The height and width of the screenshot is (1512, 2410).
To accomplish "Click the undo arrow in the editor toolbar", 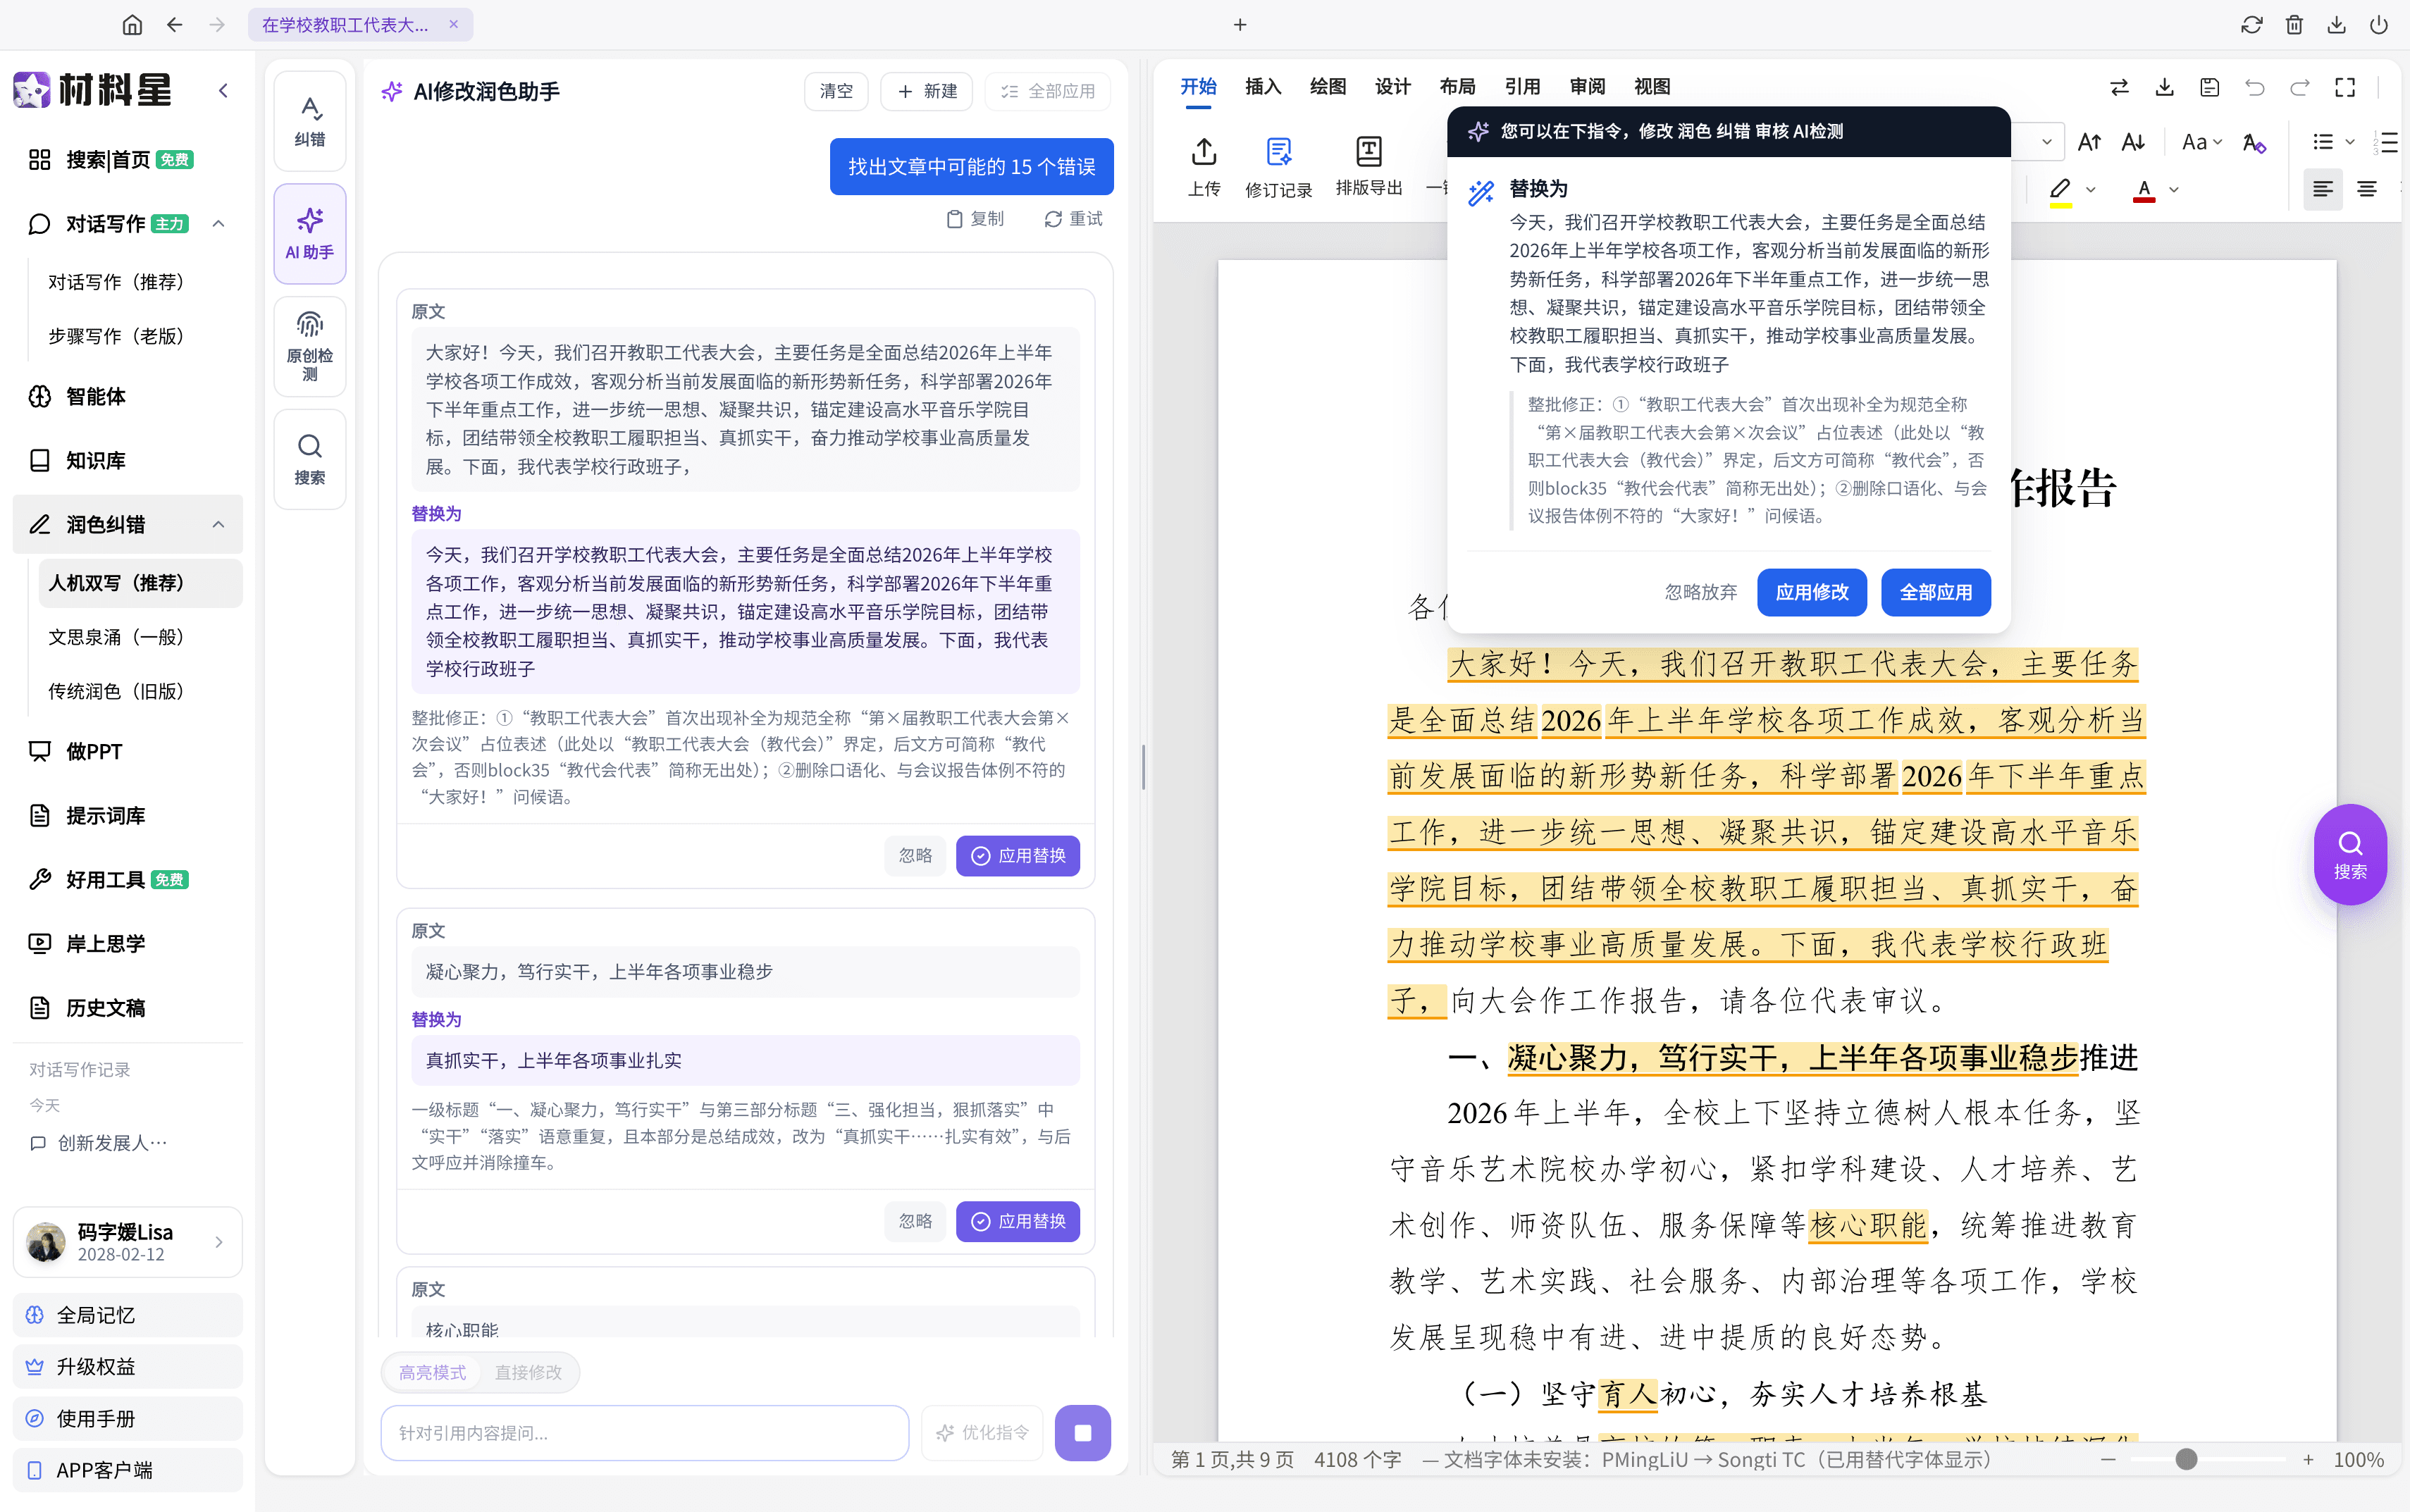I will [x=2255, y=87].
